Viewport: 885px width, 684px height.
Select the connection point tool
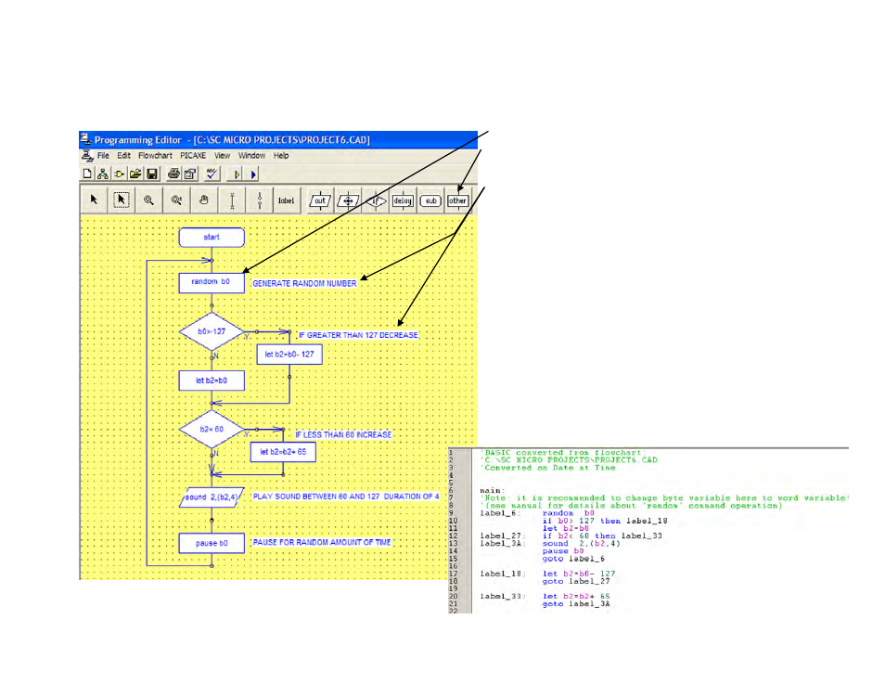pos(260,200)
